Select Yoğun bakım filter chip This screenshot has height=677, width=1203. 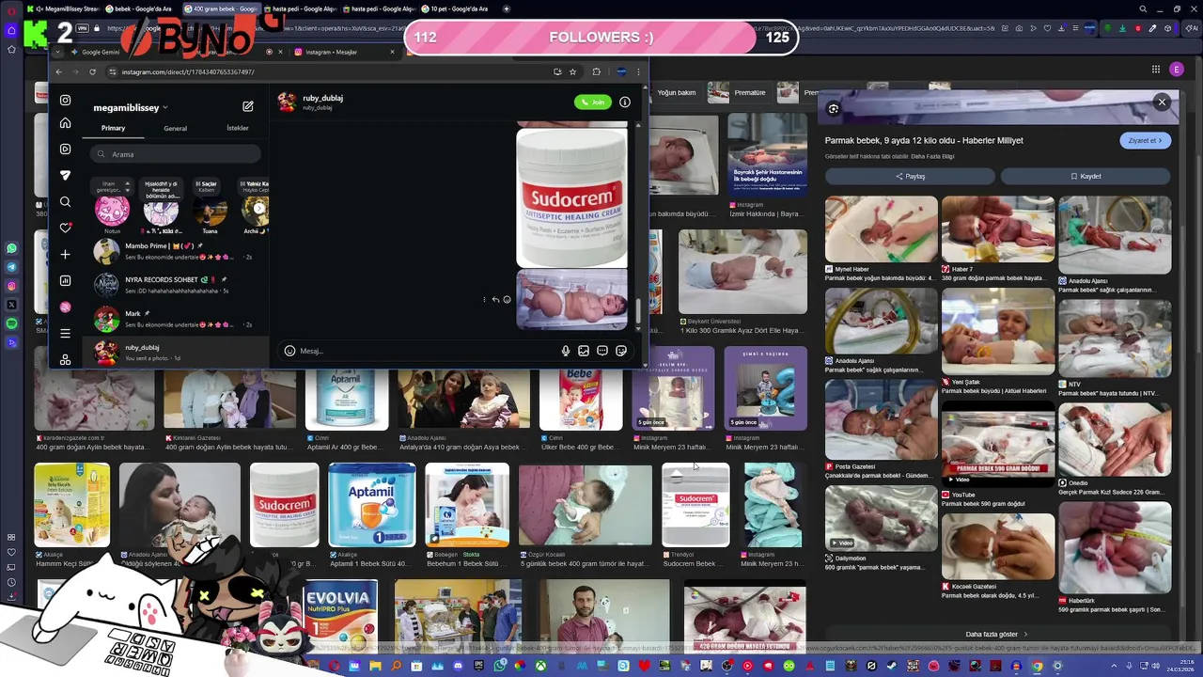676,92
